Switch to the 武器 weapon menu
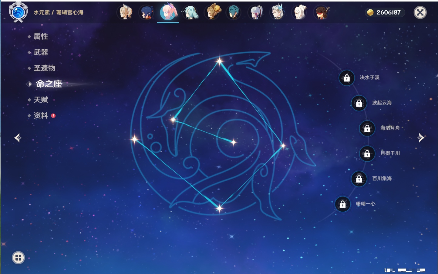This screenshot has height=274, width=438. (41, 52)
